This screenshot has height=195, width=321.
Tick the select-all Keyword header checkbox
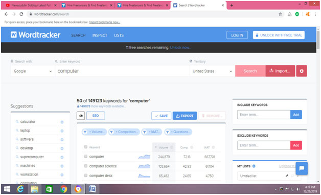click(x=86, y=146)
